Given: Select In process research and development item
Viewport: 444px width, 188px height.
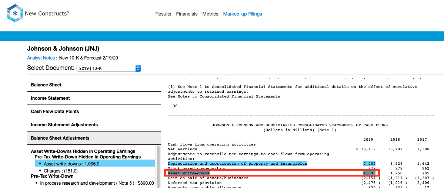Looking at the screenshot, I should click(97, 183).
